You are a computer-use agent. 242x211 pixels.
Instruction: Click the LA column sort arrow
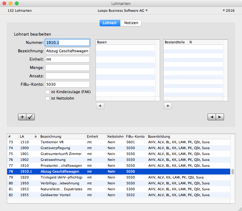click(x=35, y=136)
